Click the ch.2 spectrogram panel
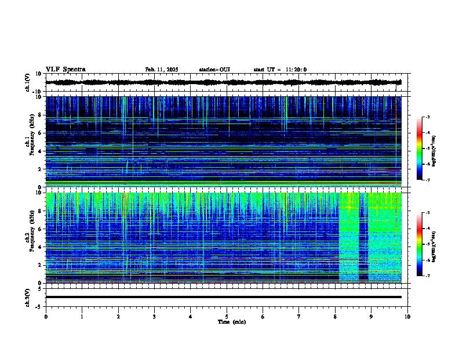The height and width of the screenshot is (355, 459). point(224,238)
